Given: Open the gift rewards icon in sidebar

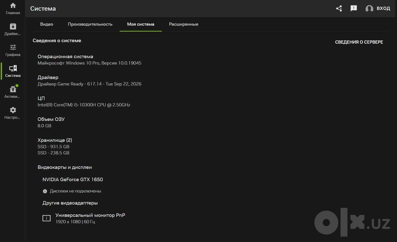Looking at the screenshot, I should (13, 89).
